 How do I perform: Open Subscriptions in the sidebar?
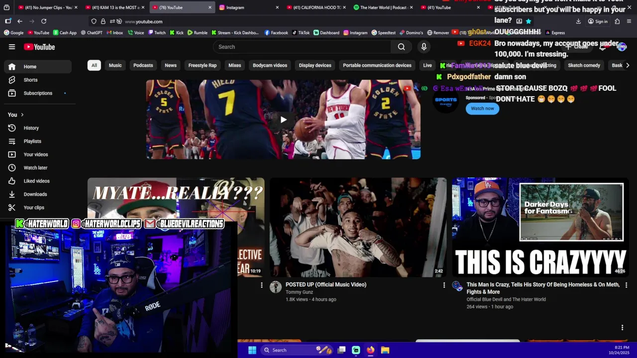point(38,93)
